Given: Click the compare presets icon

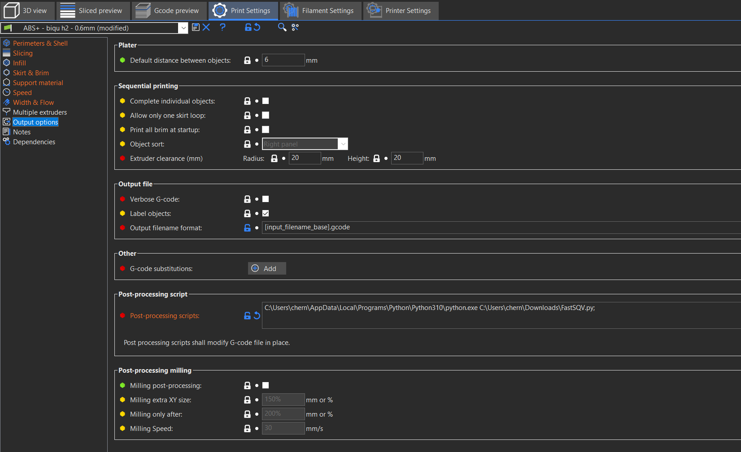Looking at the screenshot, I should [295, 27].
